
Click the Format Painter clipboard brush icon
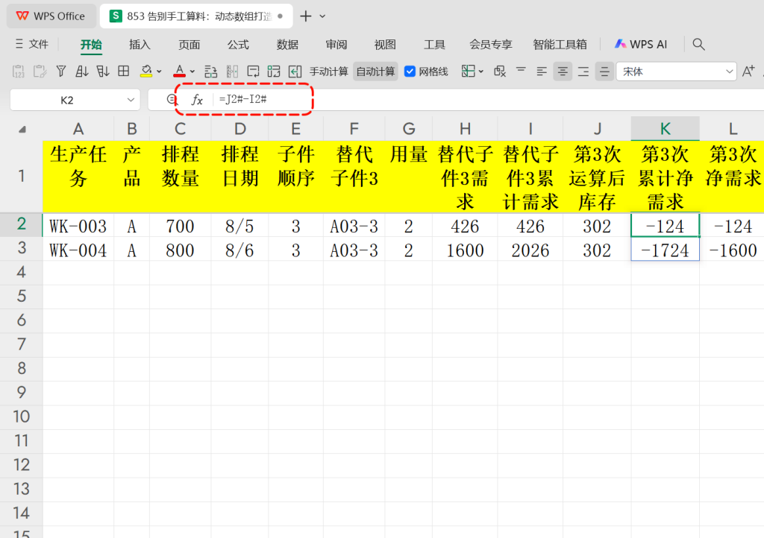pos(40,72)
